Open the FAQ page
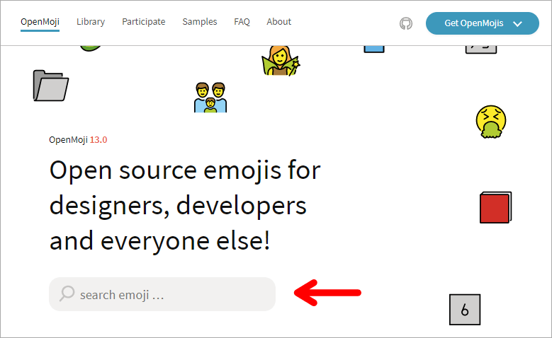Viewport: 552px width, 338px height. (x=242, y=22)
